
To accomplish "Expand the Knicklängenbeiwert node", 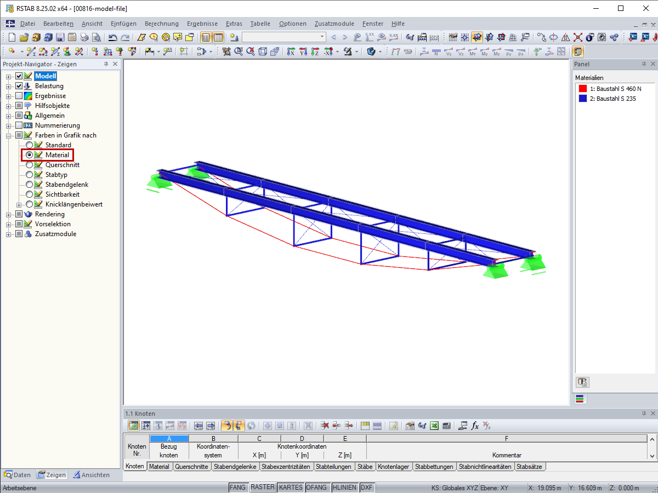I will click(x=19, y=204).
